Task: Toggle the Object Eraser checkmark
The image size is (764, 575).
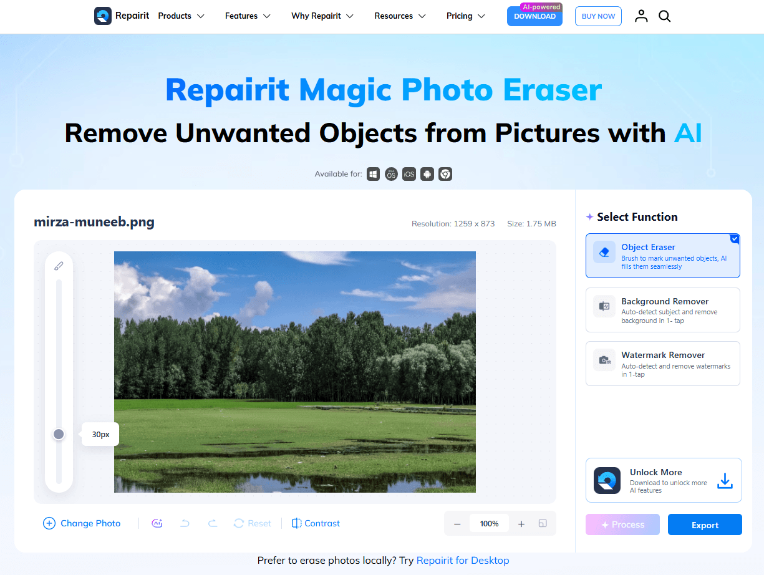Action: (735, 238)
